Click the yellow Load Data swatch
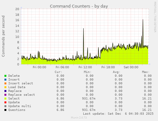 tap(5, 87)
